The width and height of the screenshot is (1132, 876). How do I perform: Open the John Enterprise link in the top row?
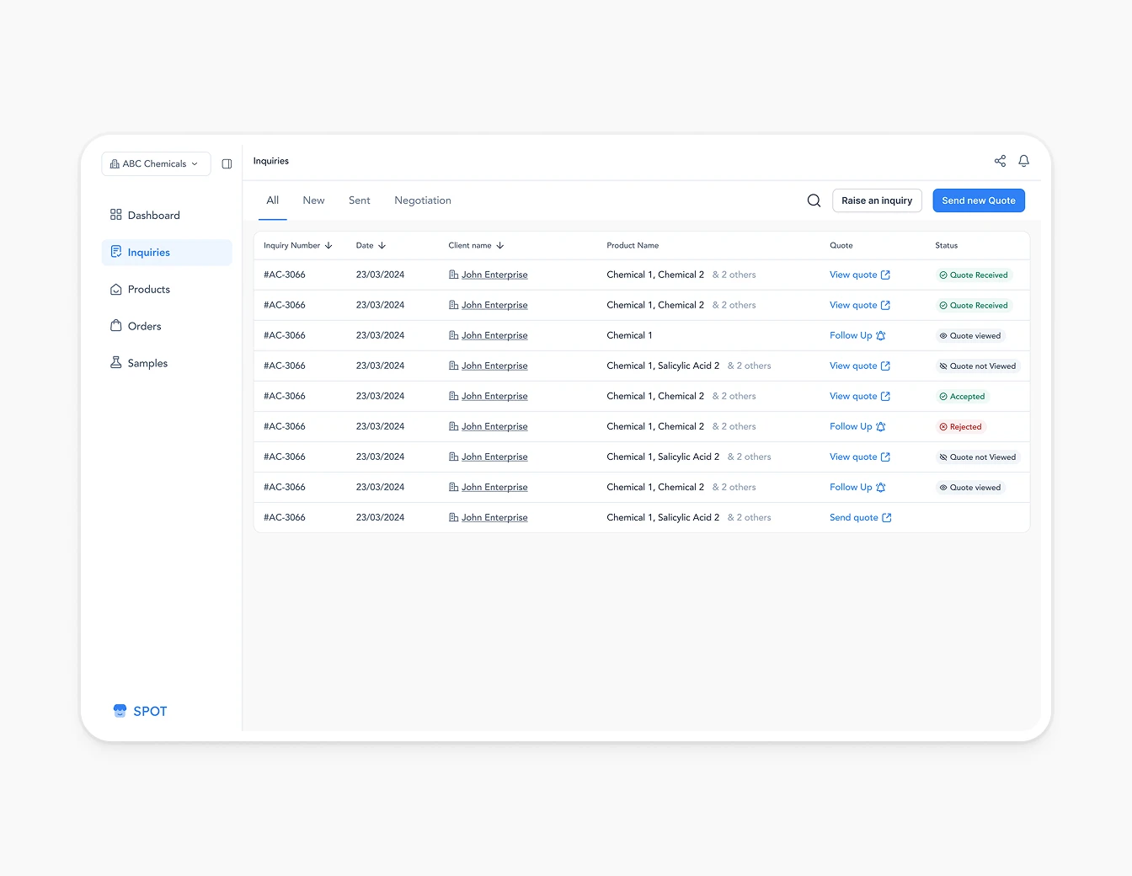(x=494, y=274)
